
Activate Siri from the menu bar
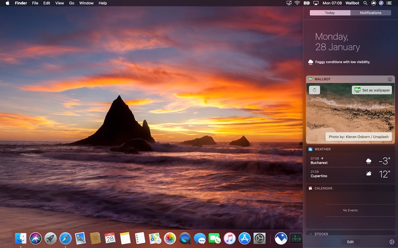click(x=381, y=3)
